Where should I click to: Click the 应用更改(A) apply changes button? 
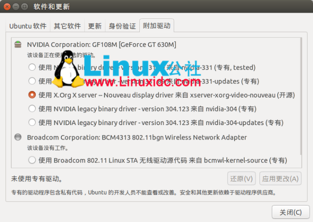click(280, 178)
